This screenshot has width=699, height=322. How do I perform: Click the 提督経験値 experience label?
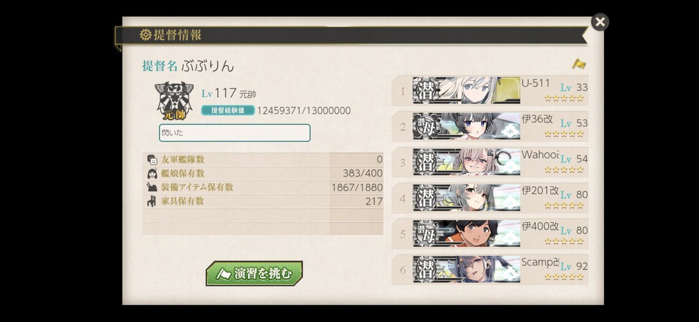[228, 110]
